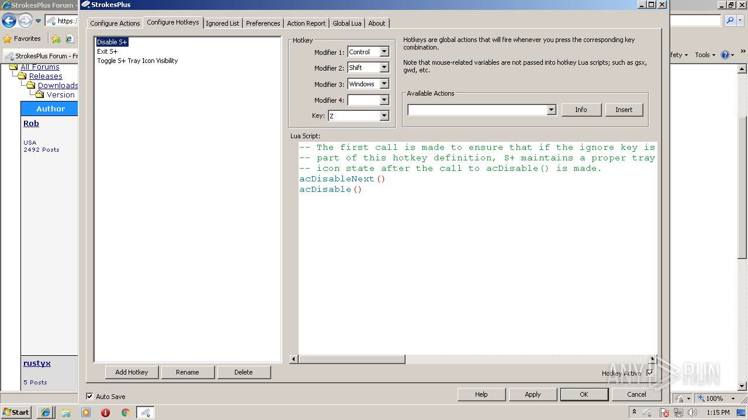Click Delete hotkey button

(x=244, y=372)
